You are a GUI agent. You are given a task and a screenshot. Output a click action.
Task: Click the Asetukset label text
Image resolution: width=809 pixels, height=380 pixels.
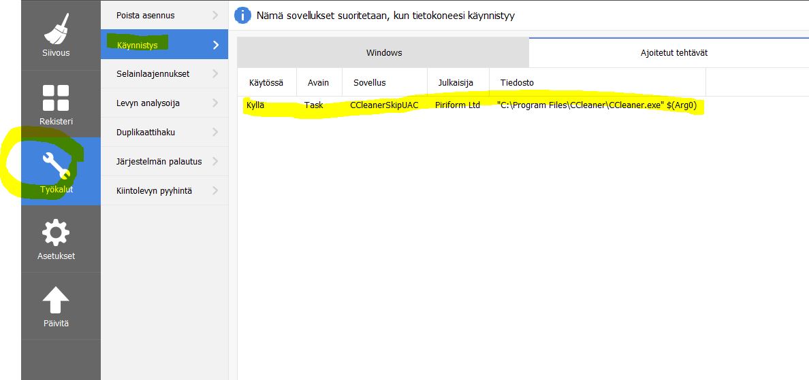coord(56,256)
